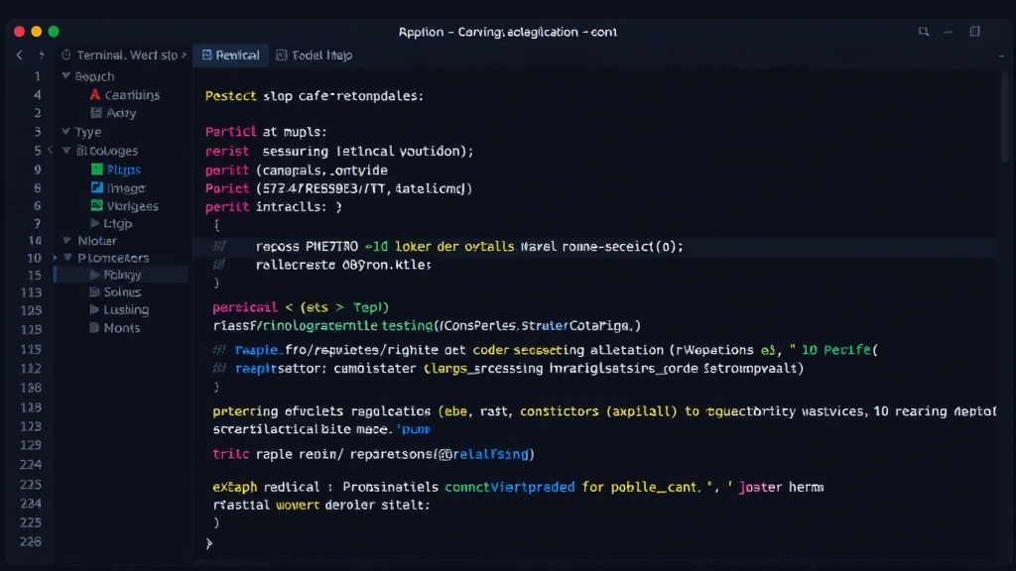This screenshot has width=1016, height=571.
Task: Click the green icon beside Pitps
Action: coord(96,170)
